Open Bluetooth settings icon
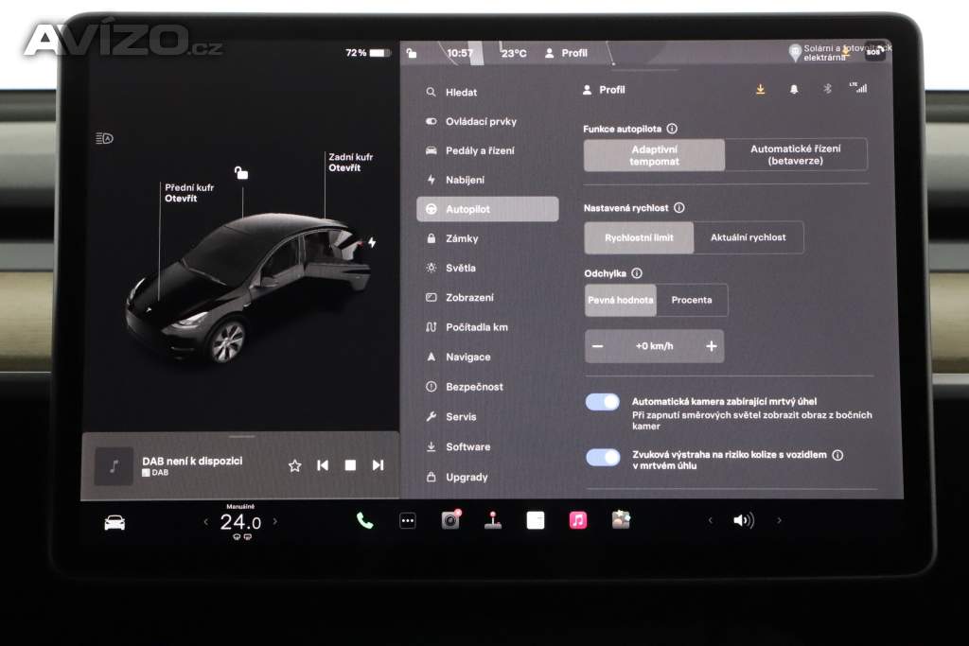969x646 pixels. point(827,89)
